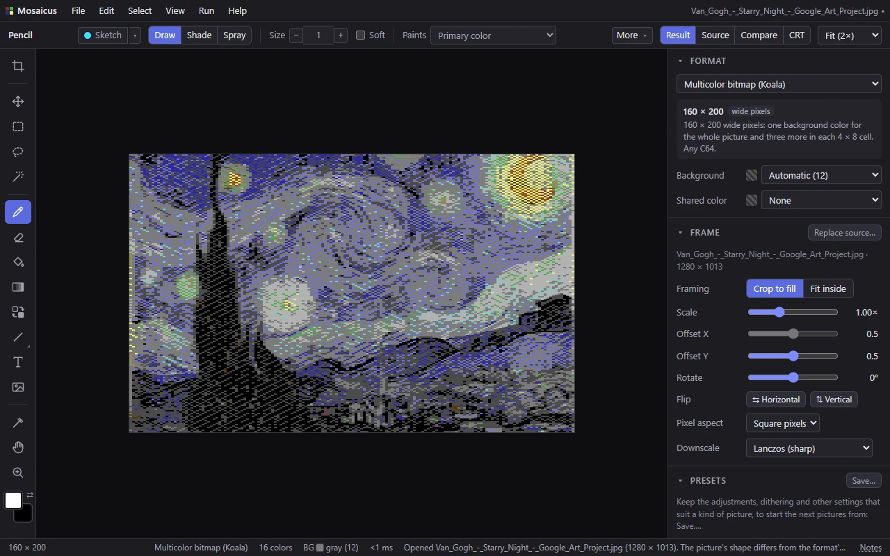Screen dimensions: 890x556
Task: Swap foreground and background colors
Action: pos(30,496)
